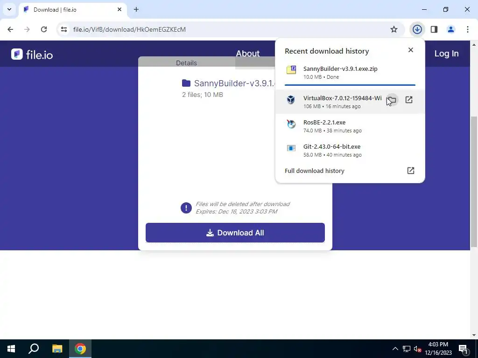478x358 pixels.
Task: Click the file.io logo
Action: [x=32, y=55]
